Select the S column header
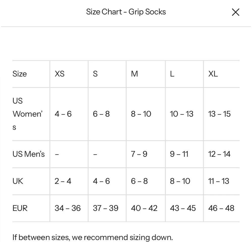252x252 pixels. point(95,74)
